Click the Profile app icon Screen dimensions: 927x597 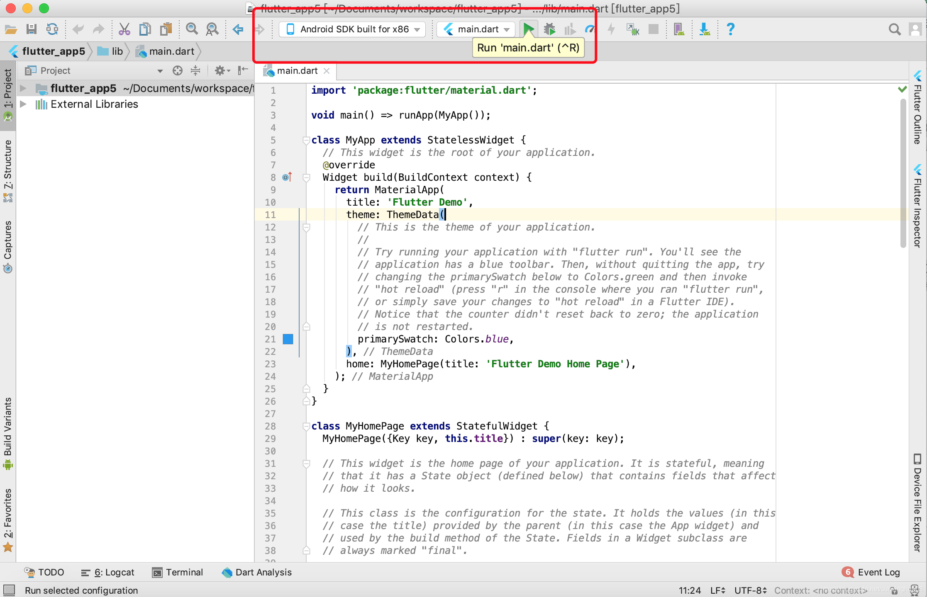coord(590,29)
